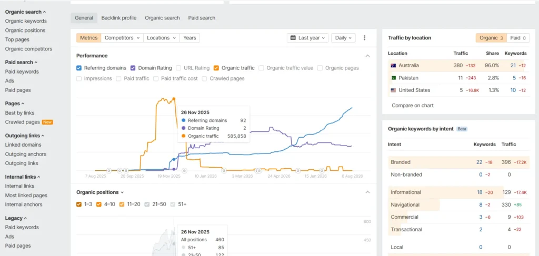The image size is (539, 256).
Task: Open the Daily interval dropdown
Action: (343, 38)
